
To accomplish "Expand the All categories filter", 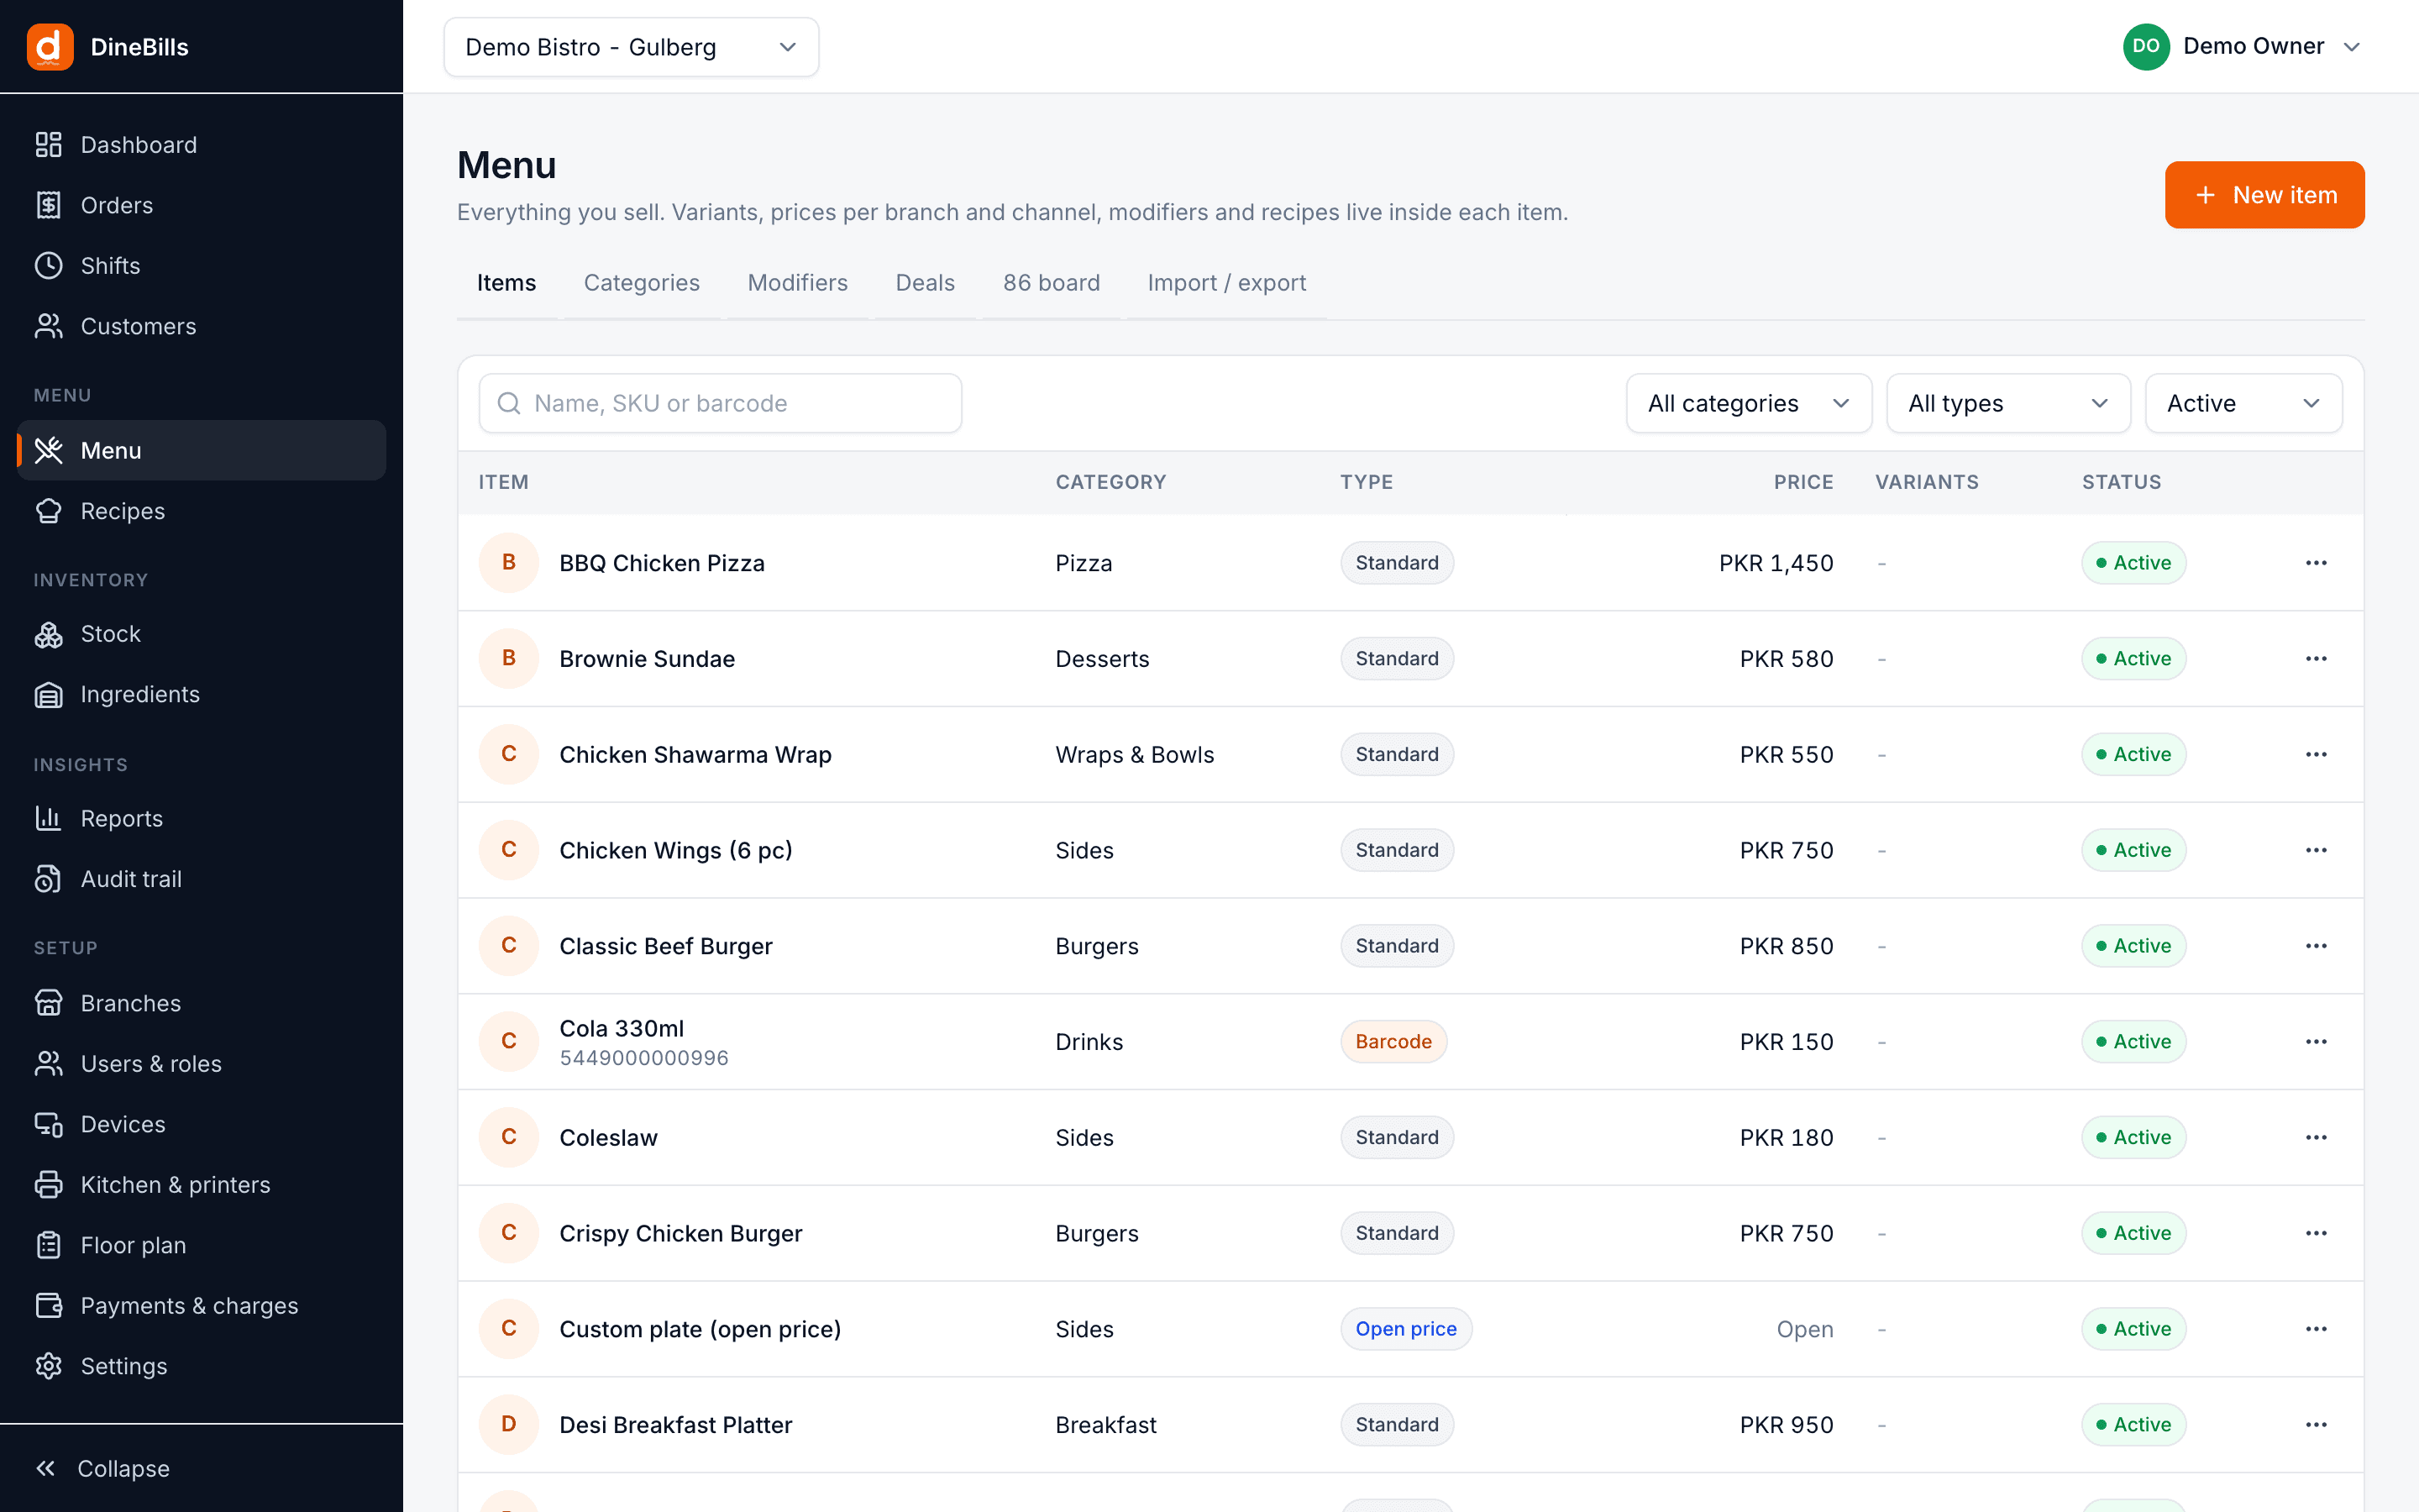I will pyautogui.click(x=1748, y=403).
